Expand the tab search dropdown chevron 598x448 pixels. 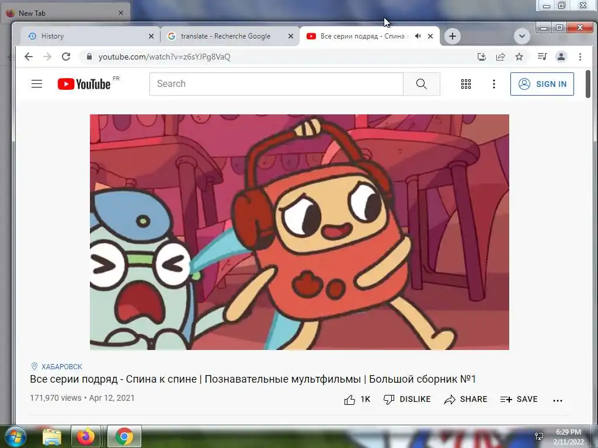(x=521, y=36)
